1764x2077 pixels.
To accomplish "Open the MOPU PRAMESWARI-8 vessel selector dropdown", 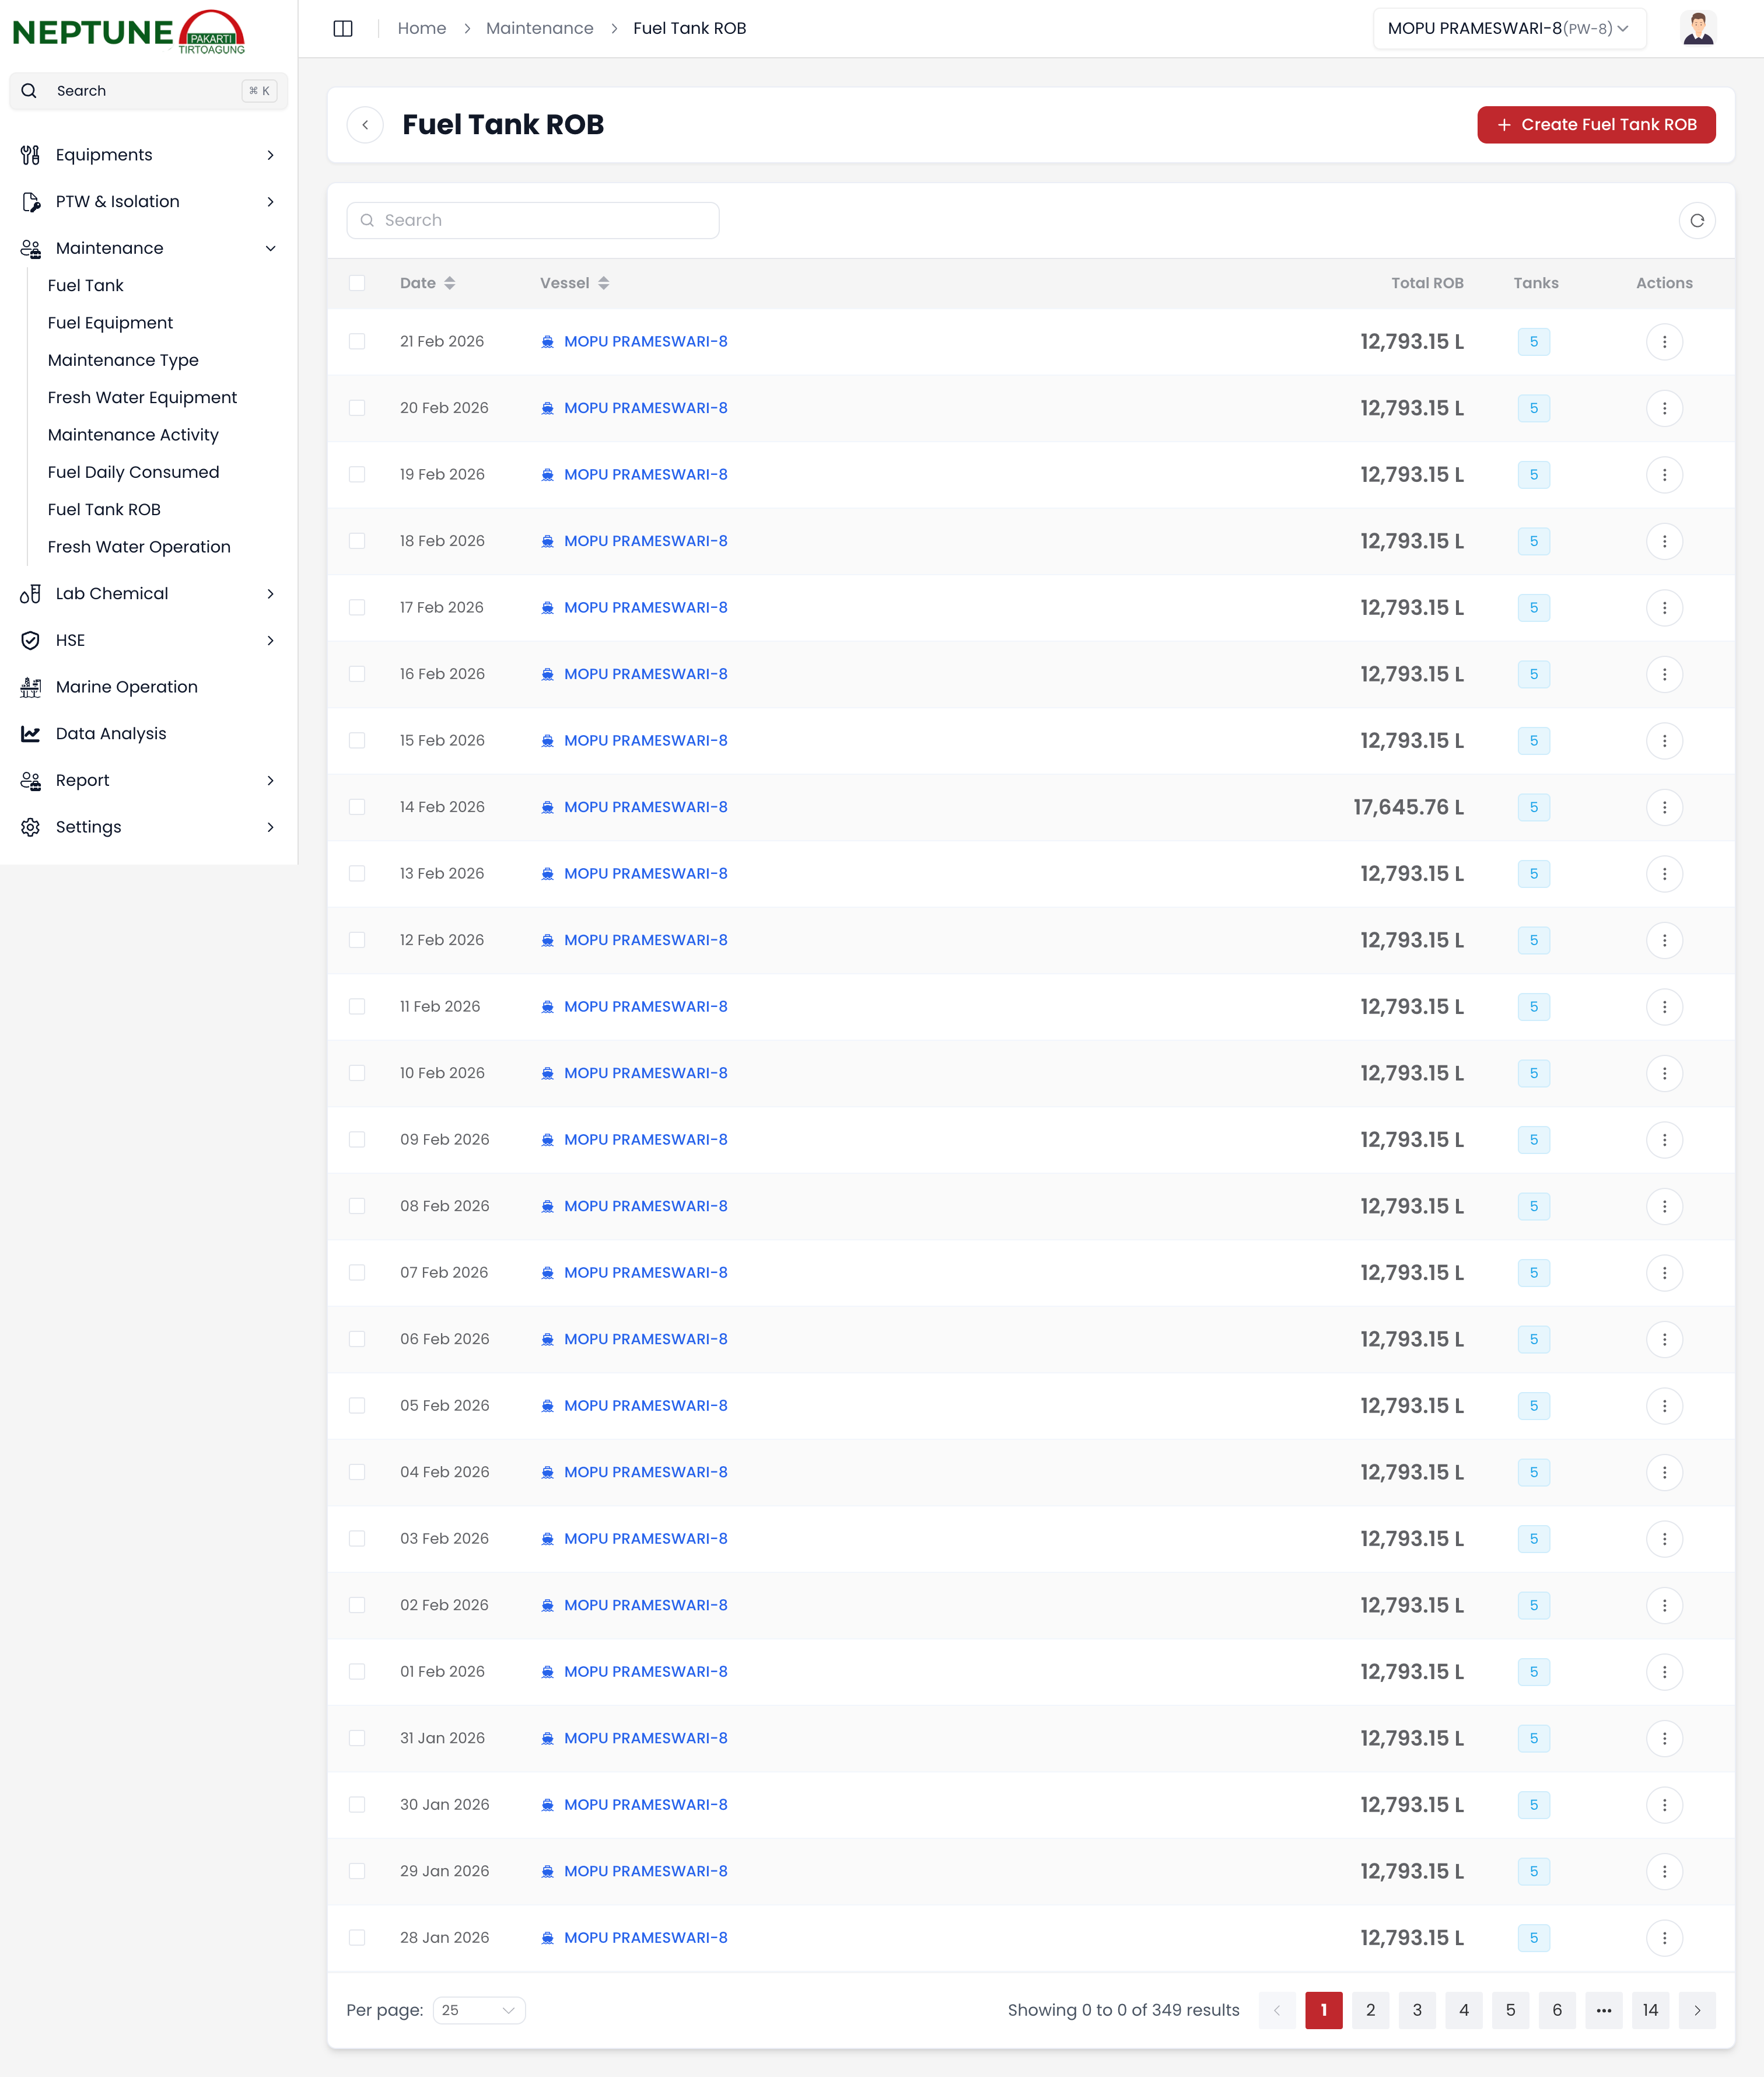I will [x=1508, y=28].
